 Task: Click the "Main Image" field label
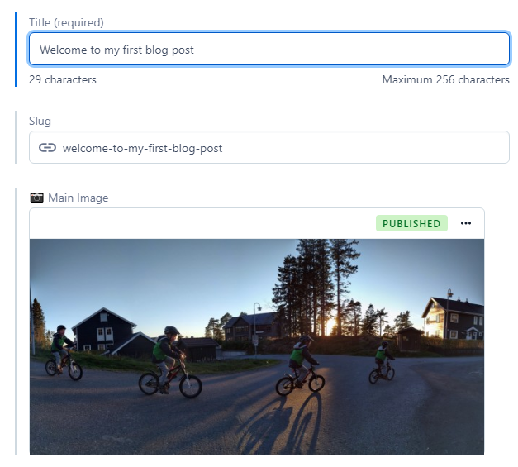pos(78,198)
